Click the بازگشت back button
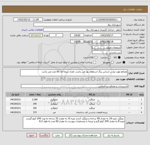 point(45,135)
